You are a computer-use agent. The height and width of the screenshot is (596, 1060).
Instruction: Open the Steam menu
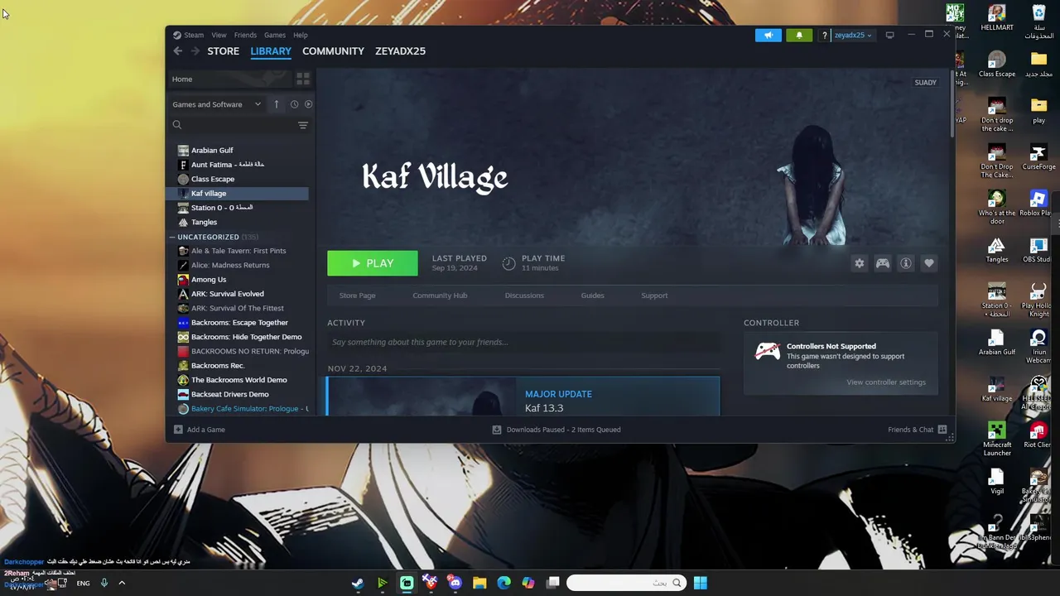(189, 35)
